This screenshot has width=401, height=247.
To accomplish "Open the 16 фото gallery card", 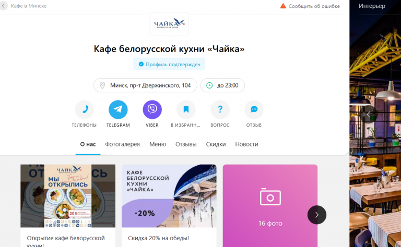I will point(270,206).
